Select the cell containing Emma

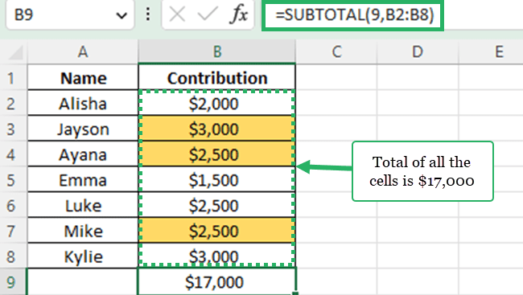coord(83,180)
